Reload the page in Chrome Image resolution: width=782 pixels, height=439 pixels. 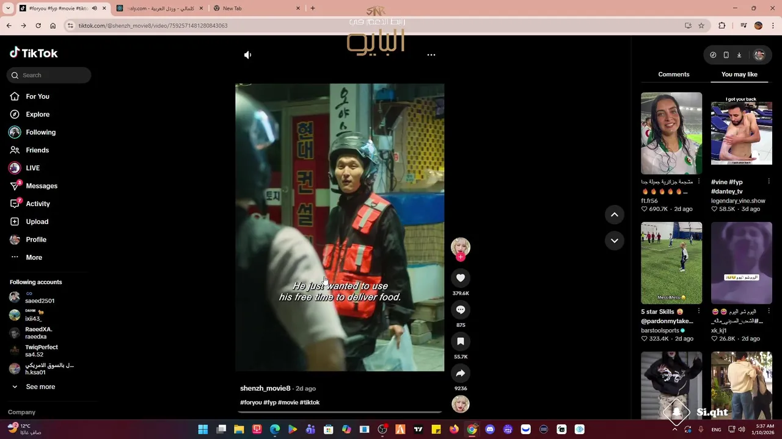[x=38, y=26]
